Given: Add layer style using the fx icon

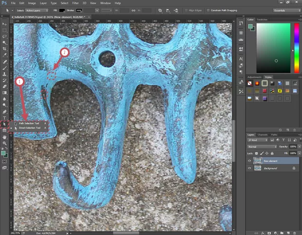Looking at the screenshot, I should coord(262,233).
